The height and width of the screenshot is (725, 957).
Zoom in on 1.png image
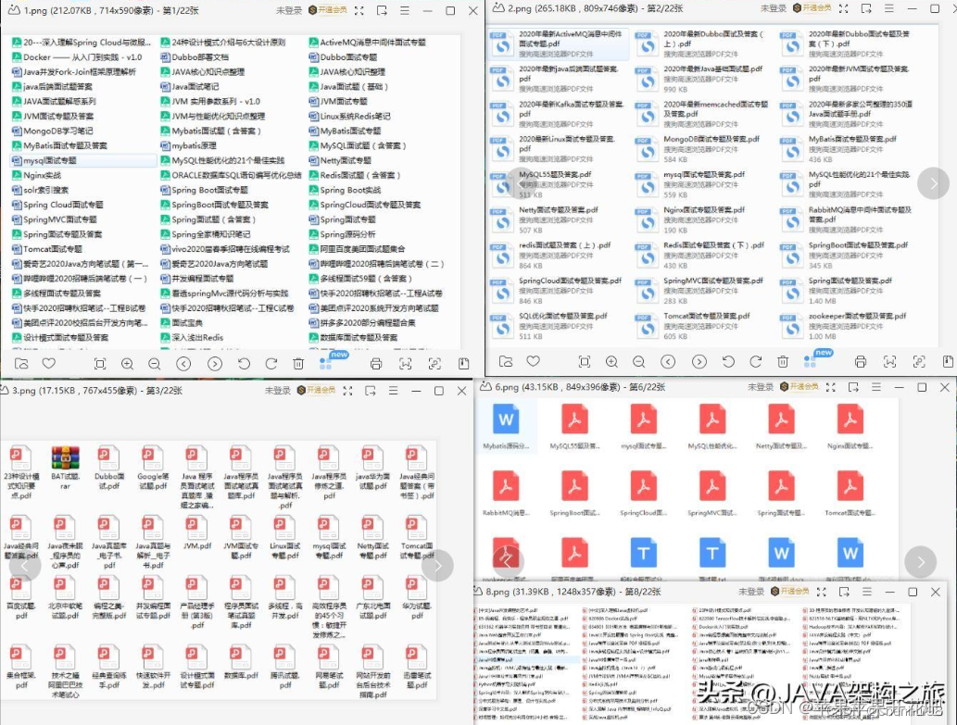point(127,364)
